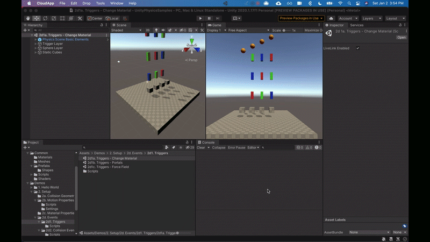The image size is (430, 242).
Task: Toggle scene effects (skybox, fog) button
Action: [170, 30]
